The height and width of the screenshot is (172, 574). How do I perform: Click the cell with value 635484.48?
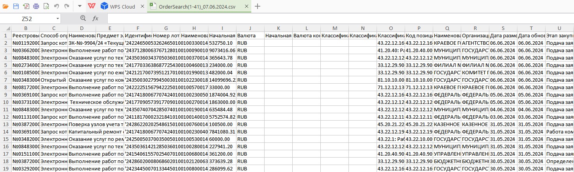coord(222,109)
